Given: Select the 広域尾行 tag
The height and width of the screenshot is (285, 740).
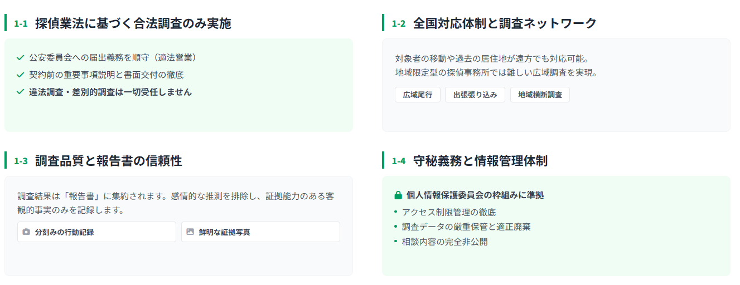Looking at the screenshot, I should (x=418, y=95).
